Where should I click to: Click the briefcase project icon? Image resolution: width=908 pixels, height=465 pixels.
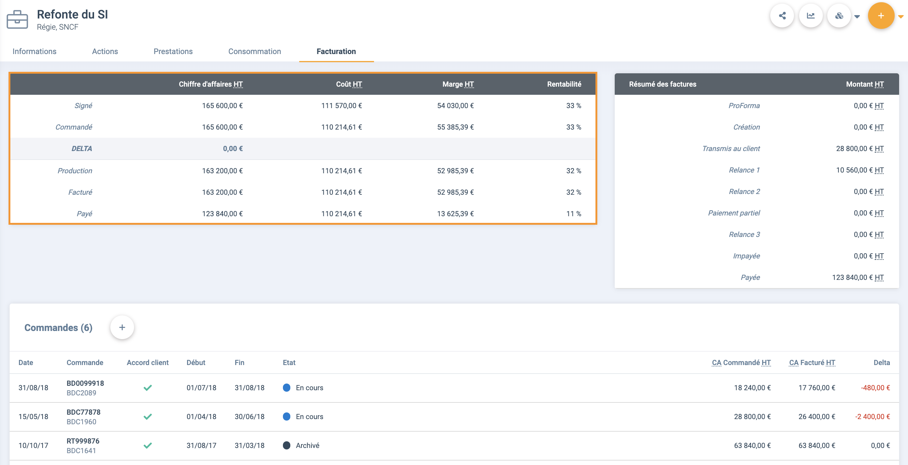pyautogui.click(x=17, y=19)
